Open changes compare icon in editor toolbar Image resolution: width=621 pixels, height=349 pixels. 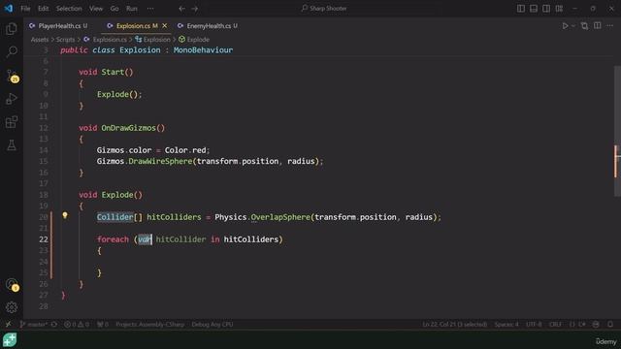click(584, 26)
